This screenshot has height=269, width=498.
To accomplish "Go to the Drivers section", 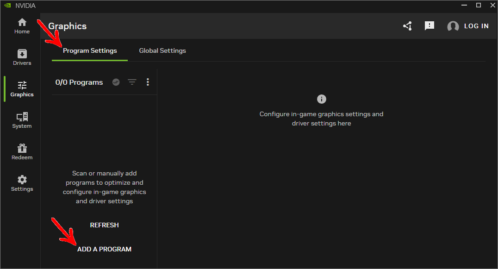I will click(22, 57).
